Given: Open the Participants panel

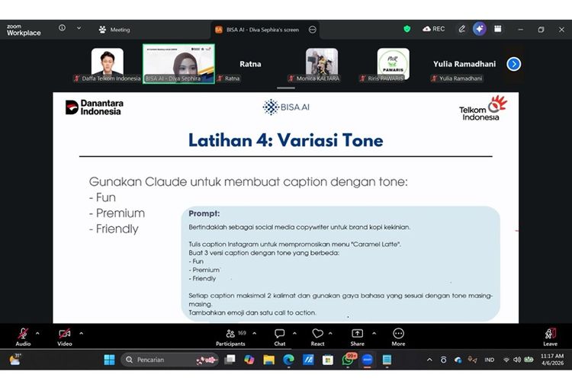Looking at the screenshot, I should pos(230,335).
